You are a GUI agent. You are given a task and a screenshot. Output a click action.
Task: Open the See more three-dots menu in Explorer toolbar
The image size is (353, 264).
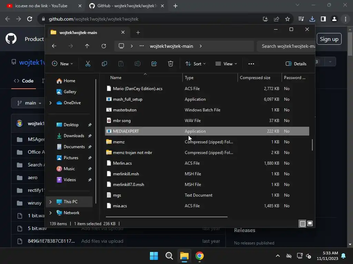251,64
